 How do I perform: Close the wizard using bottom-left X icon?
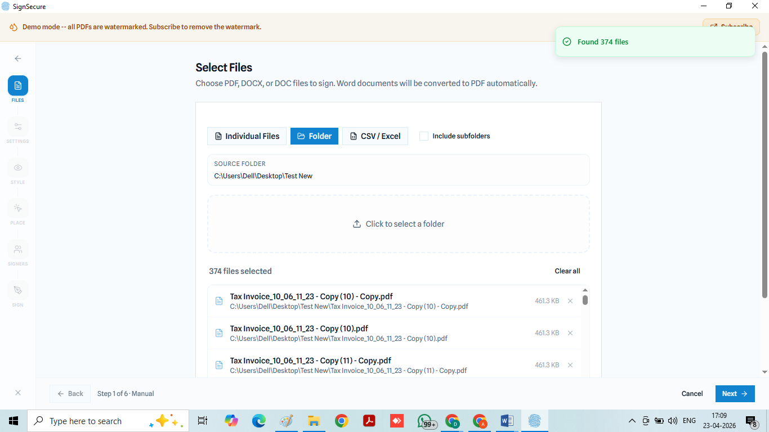(x=18, y=393)
